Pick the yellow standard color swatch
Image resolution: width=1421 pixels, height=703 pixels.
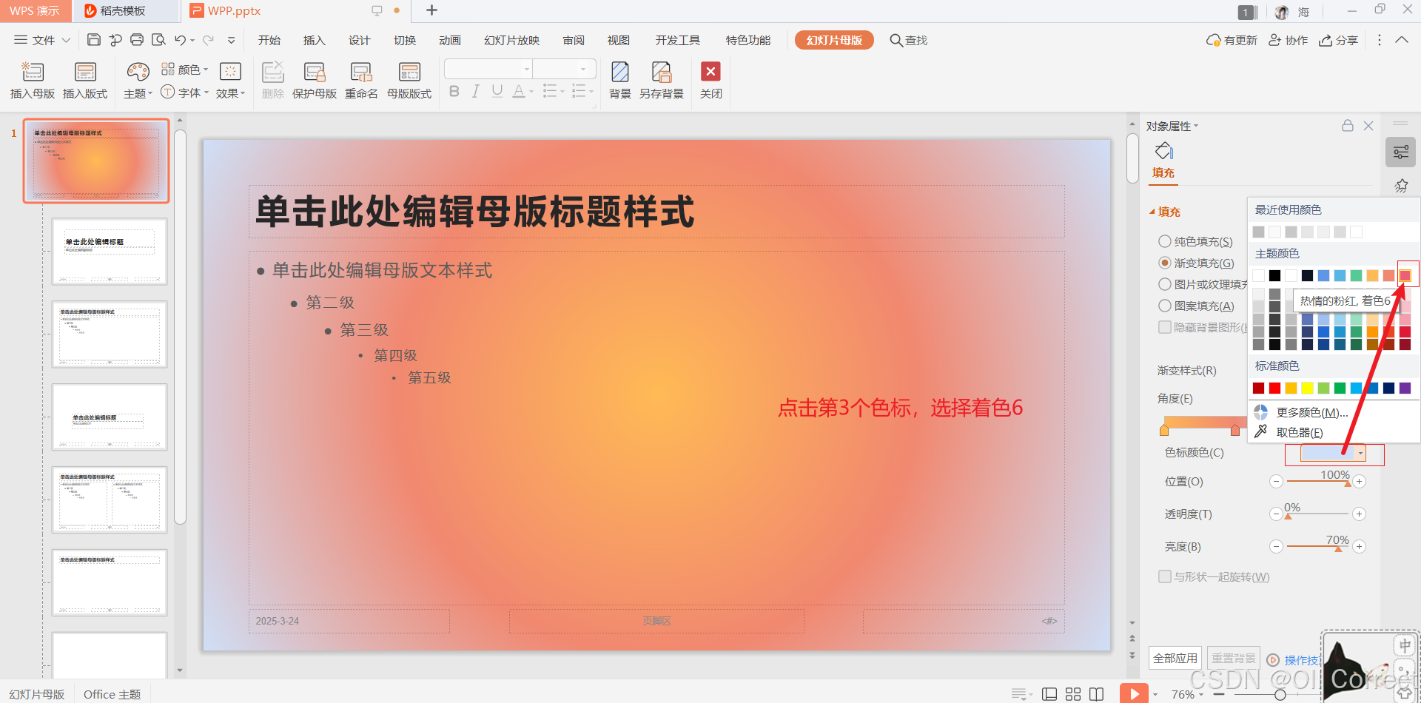coord(1307,388)
